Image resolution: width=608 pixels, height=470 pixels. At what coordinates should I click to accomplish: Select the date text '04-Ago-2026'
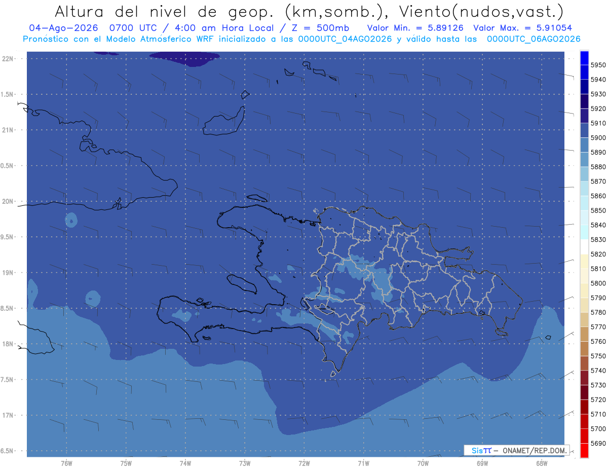(63, 28)
